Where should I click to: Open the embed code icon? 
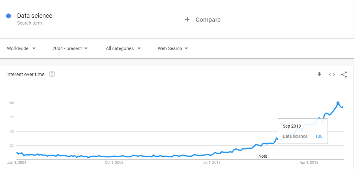click(x=332, y=75)
